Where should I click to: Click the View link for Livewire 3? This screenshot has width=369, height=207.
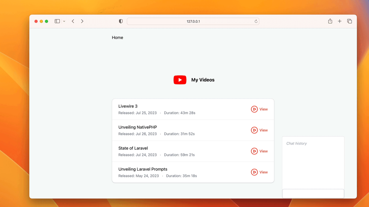(x=263, y=109)
